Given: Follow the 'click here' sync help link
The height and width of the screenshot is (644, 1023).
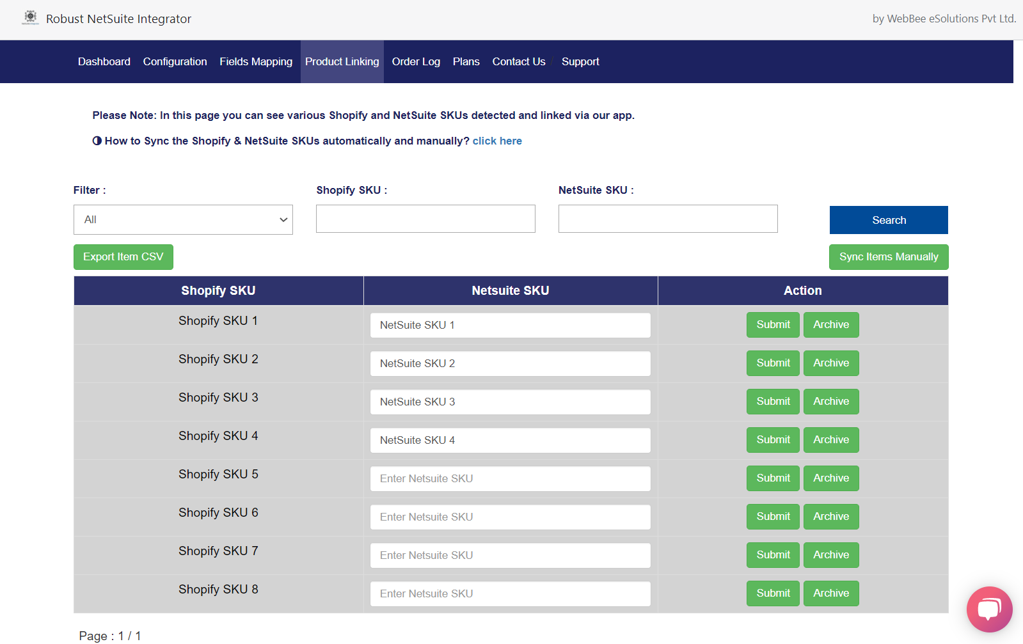Looking at the screenshot, I should coord(497,141).
